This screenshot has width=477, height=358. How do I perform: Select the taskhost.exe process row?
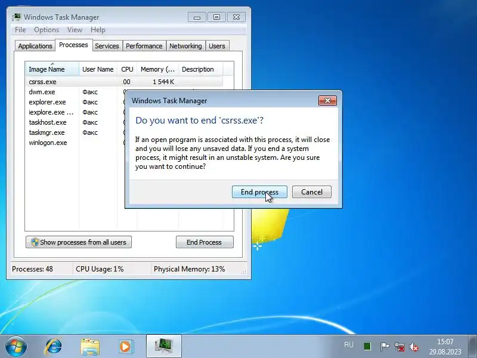[75, 122]
